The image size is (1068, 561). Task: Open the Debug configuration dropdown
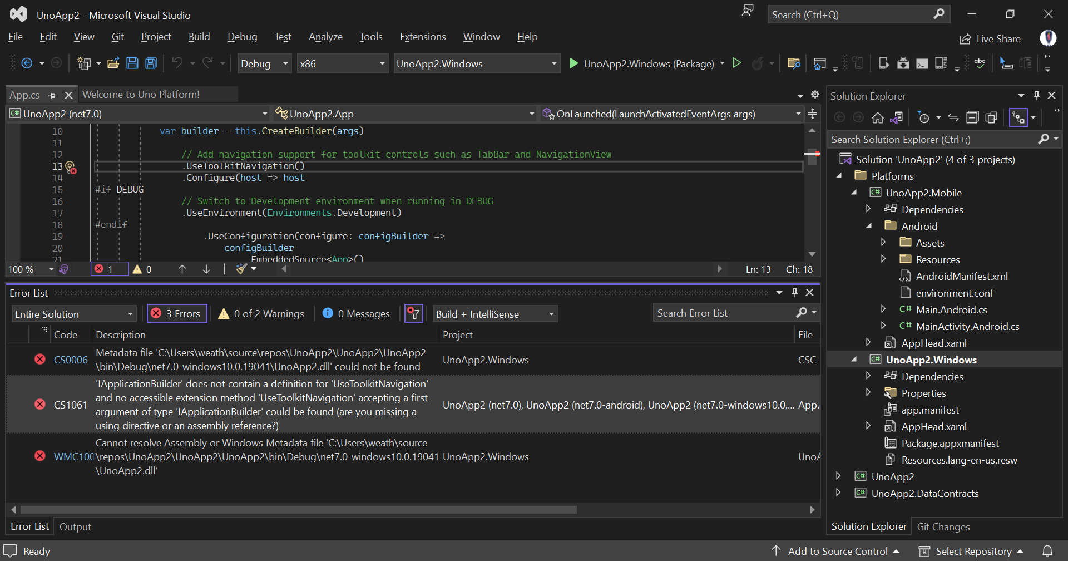[264, 63]
